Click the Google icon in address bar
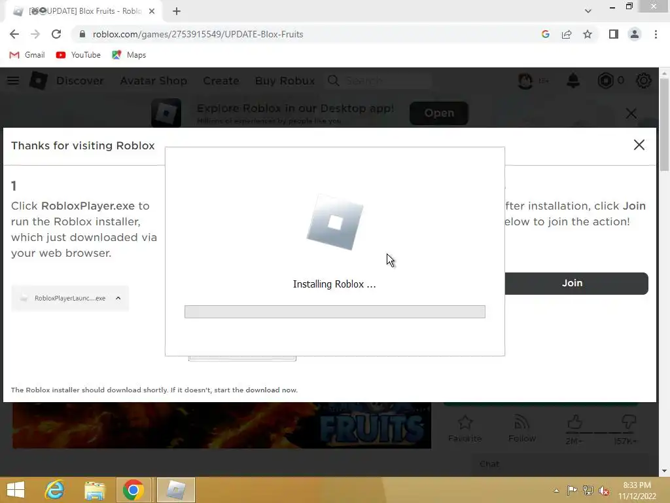Screen dimensions: 670x503 coord(545,34)
